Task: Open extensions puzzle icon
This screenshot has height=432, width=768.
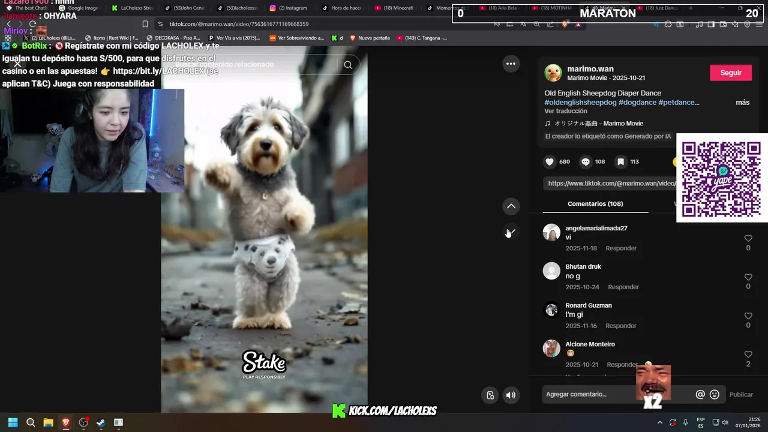Action: pos(668,24)
